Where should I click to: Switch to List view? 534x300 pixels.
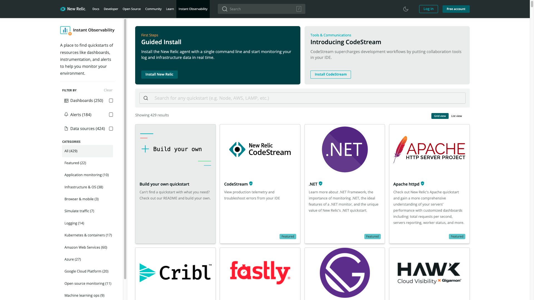point(456,116)
